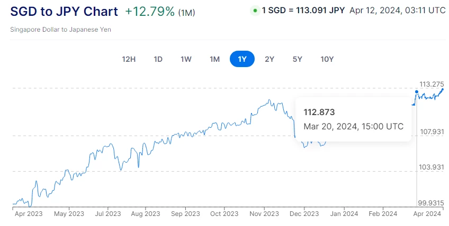Show the 10Y chart range
Screen dimensions: 449x226
(327, 59)
